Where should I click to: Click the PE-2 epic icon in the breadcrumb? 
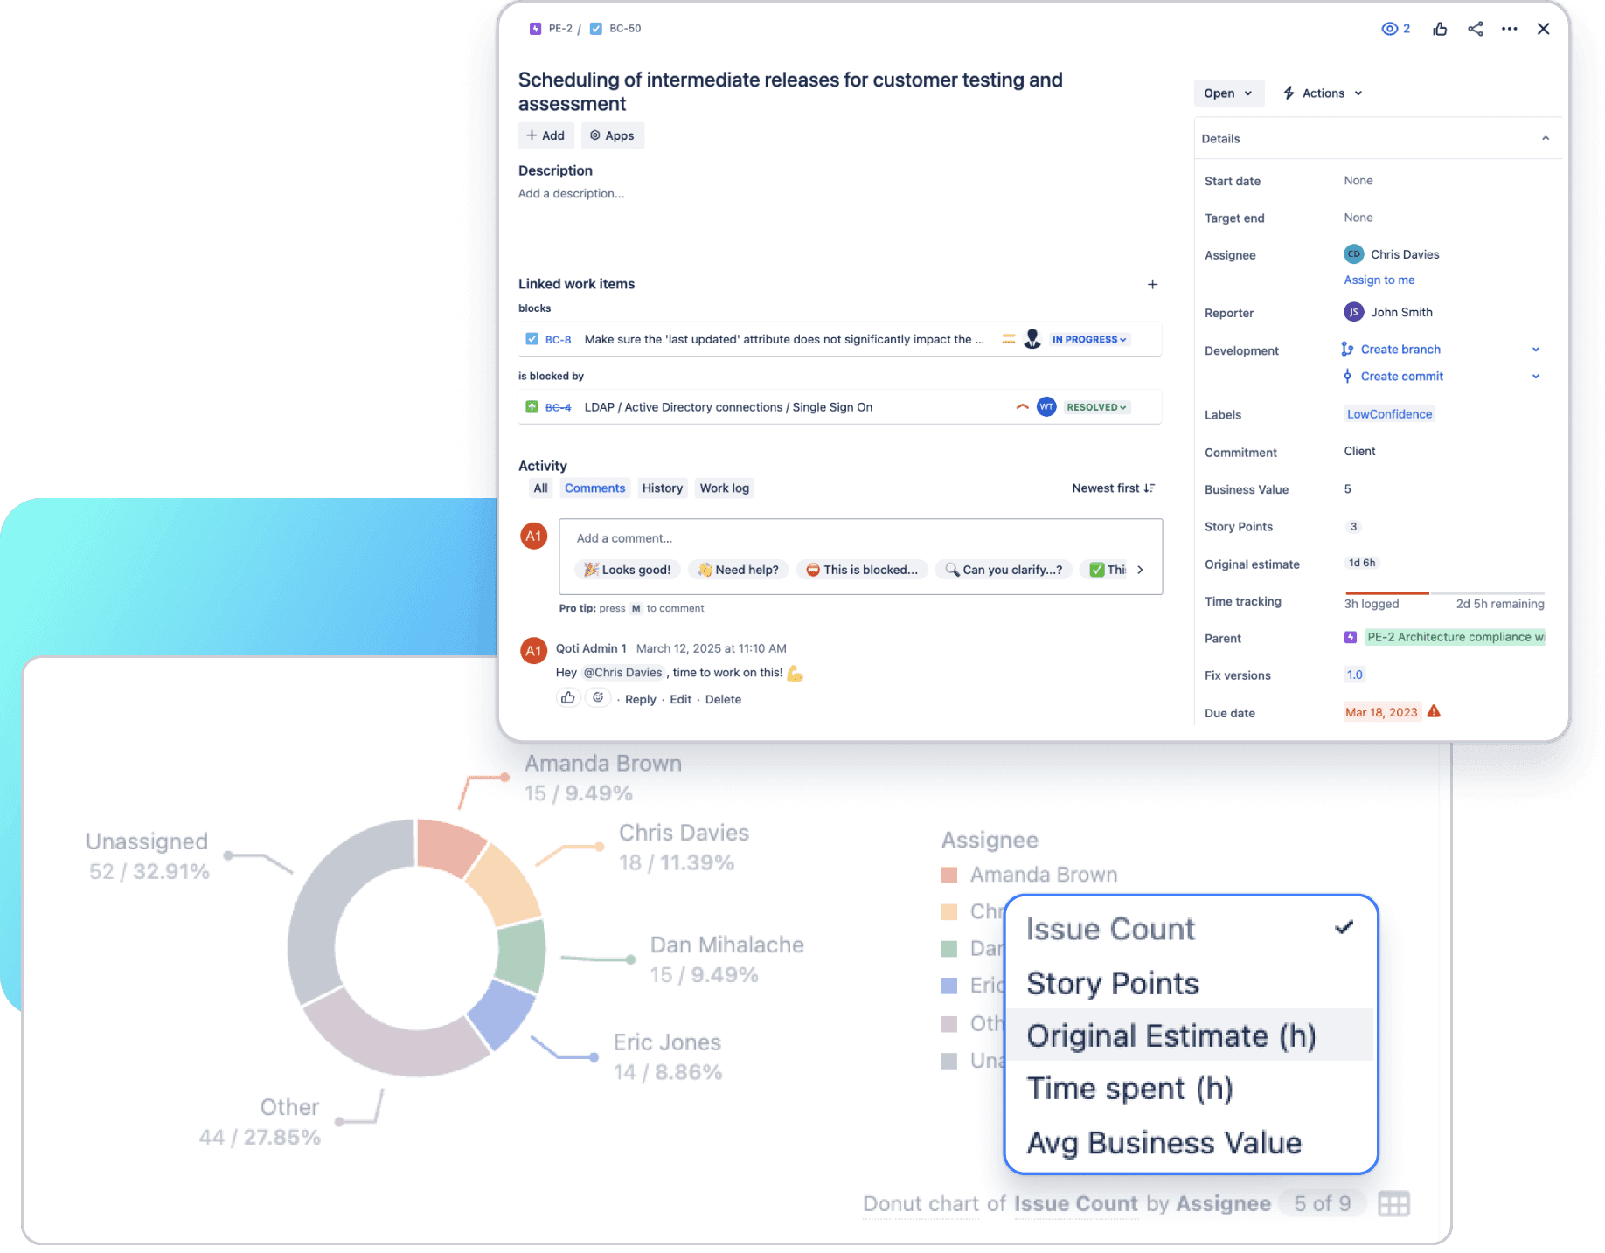[x=535, y=28]
